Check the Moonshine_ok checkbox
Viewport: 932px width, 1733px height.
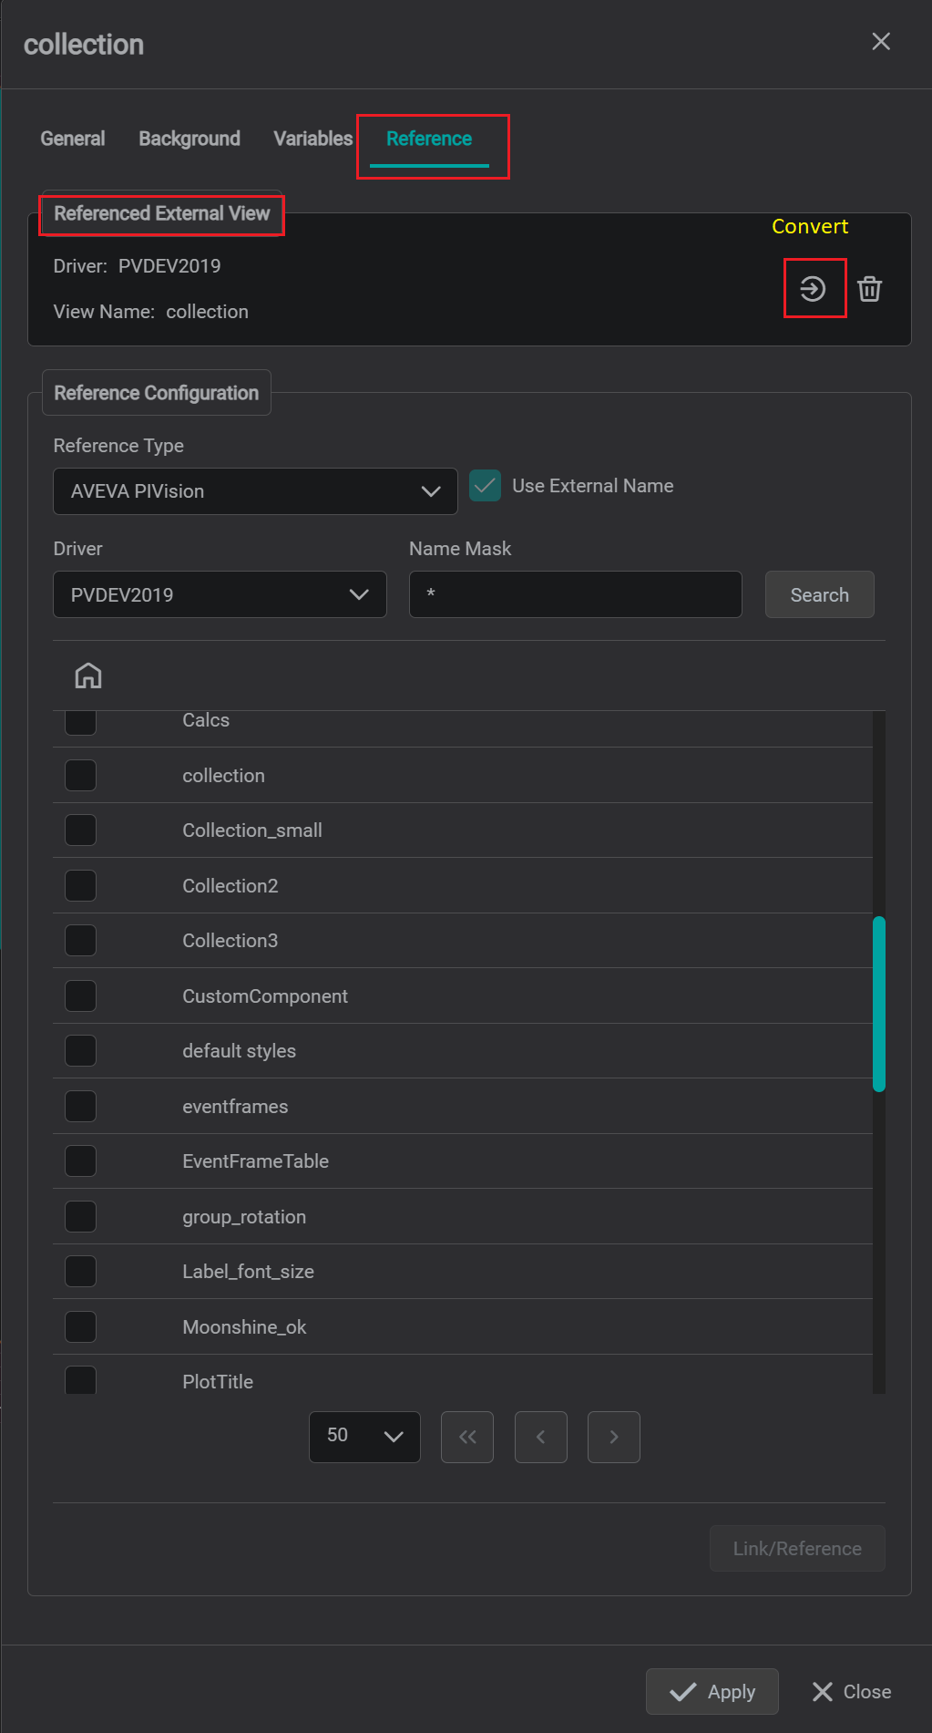coord(81,1327)
